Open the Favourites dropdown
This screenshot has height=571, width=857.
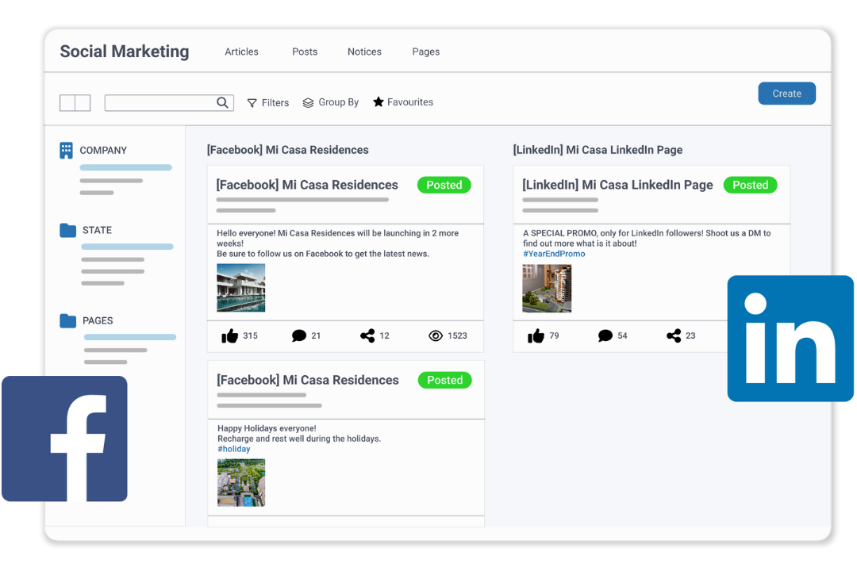[403, 102]
